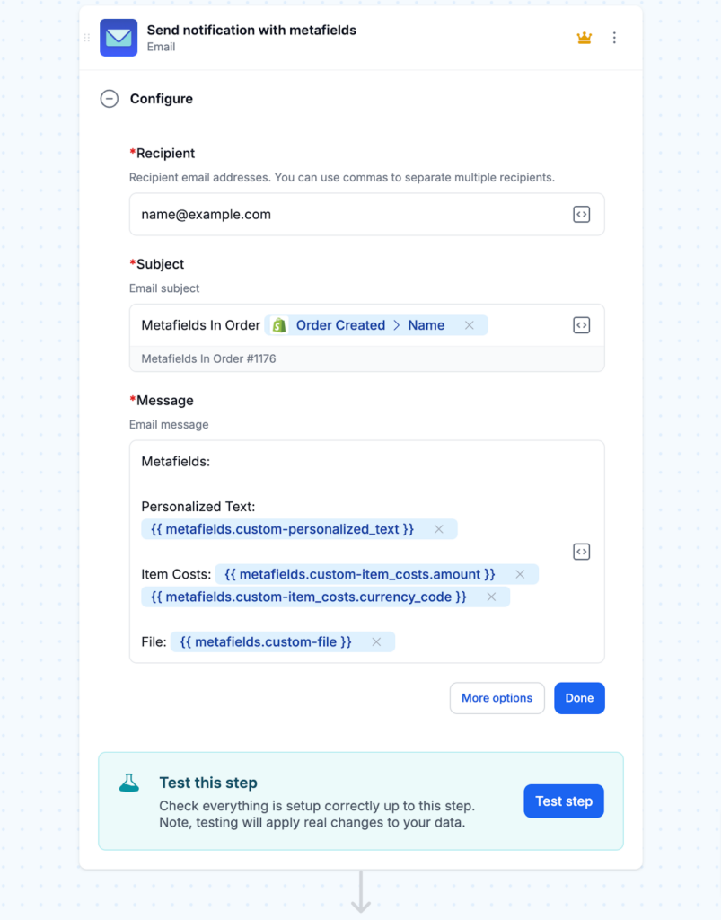Collapse the Configure section
The height and width of the screenshot is (920, 721).
pyautogui.click(x=109, y=99)
